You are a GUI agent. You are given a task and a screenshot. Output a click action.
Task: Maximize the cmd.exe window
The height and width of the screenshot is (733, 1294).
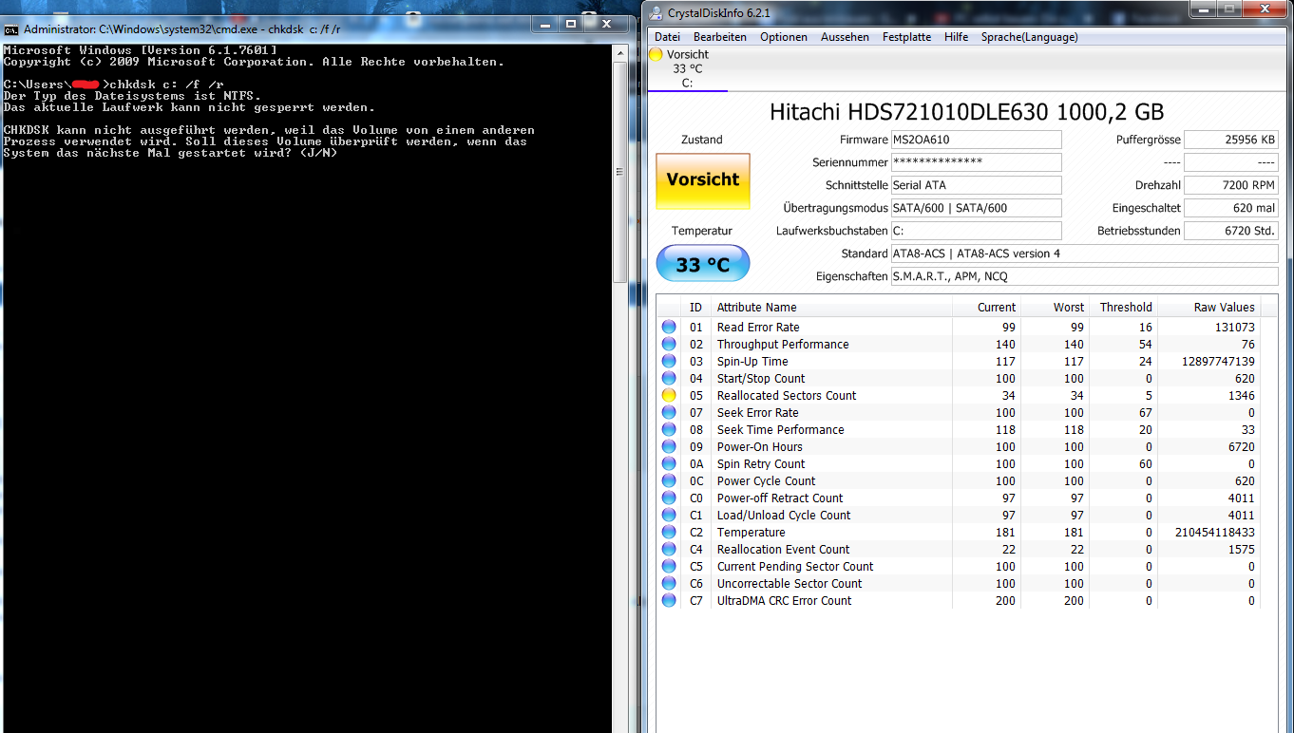coord(571,25)
